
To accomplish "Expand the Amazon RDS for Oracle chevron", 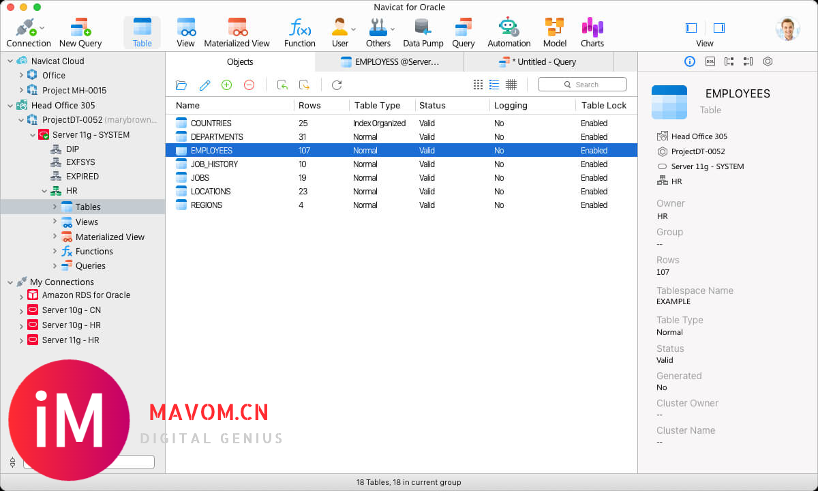I will pos(22,296).
